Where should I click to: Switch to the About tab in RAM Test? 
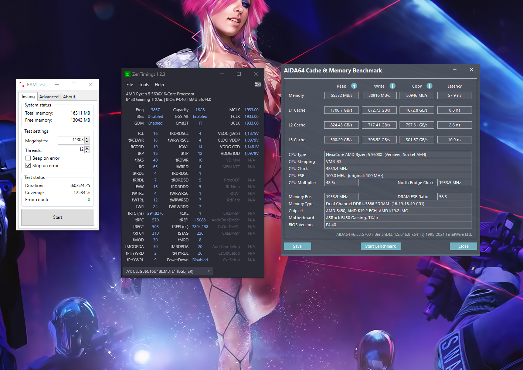tap(69, 97)
